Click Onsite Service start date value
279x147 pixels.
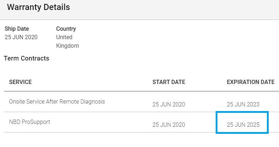tap(169, 104)
